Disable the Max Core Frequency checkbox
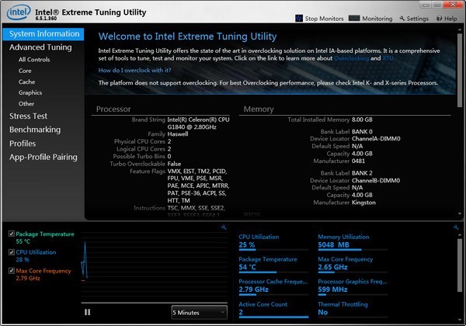Screen dimensions: 466x326 (10, 271)
